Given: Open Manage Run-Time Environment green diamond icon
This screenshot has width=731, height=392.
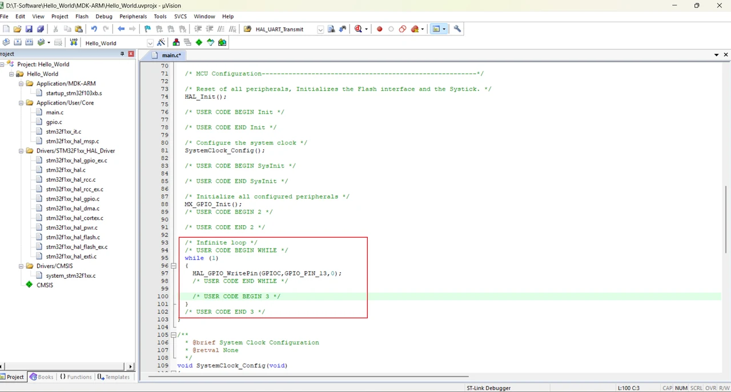Looking at the screenshot, I should point(199,42).
